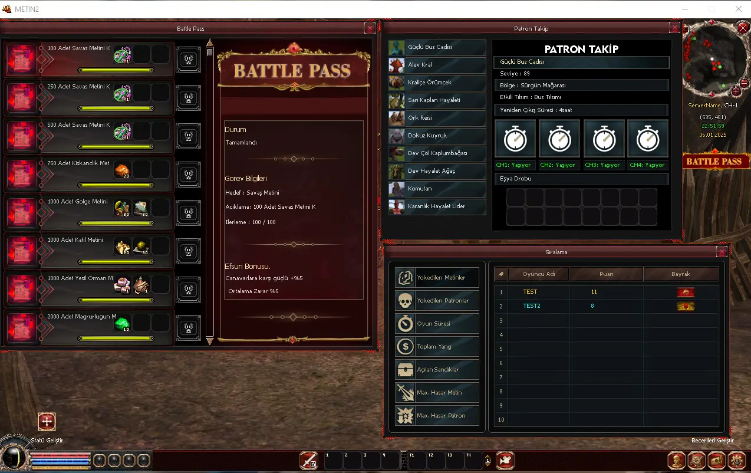Claim trophy reward for 2000 Adet Magrurlugun
The height and width of the screenshot is (473, 751).
pyautogui.click(x=188, y=327)
